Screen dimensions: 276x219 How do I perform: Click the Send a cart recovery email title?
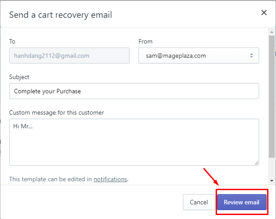(60, 15)
